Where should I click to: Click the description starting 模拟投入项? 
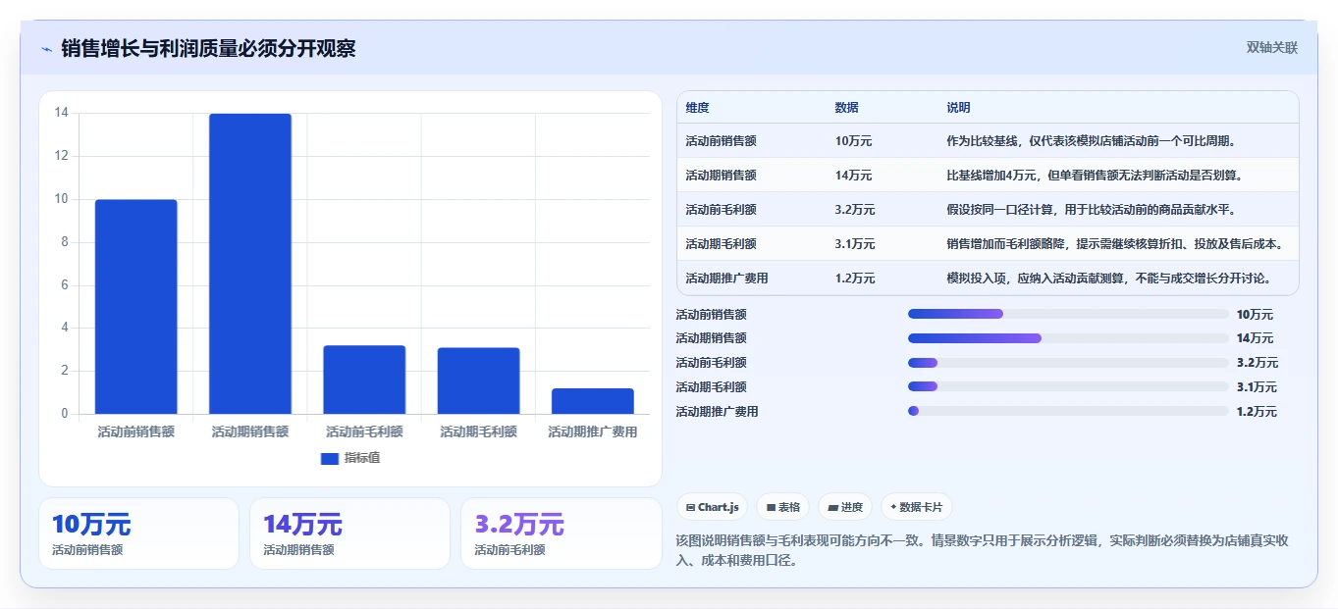point(1109,279)
